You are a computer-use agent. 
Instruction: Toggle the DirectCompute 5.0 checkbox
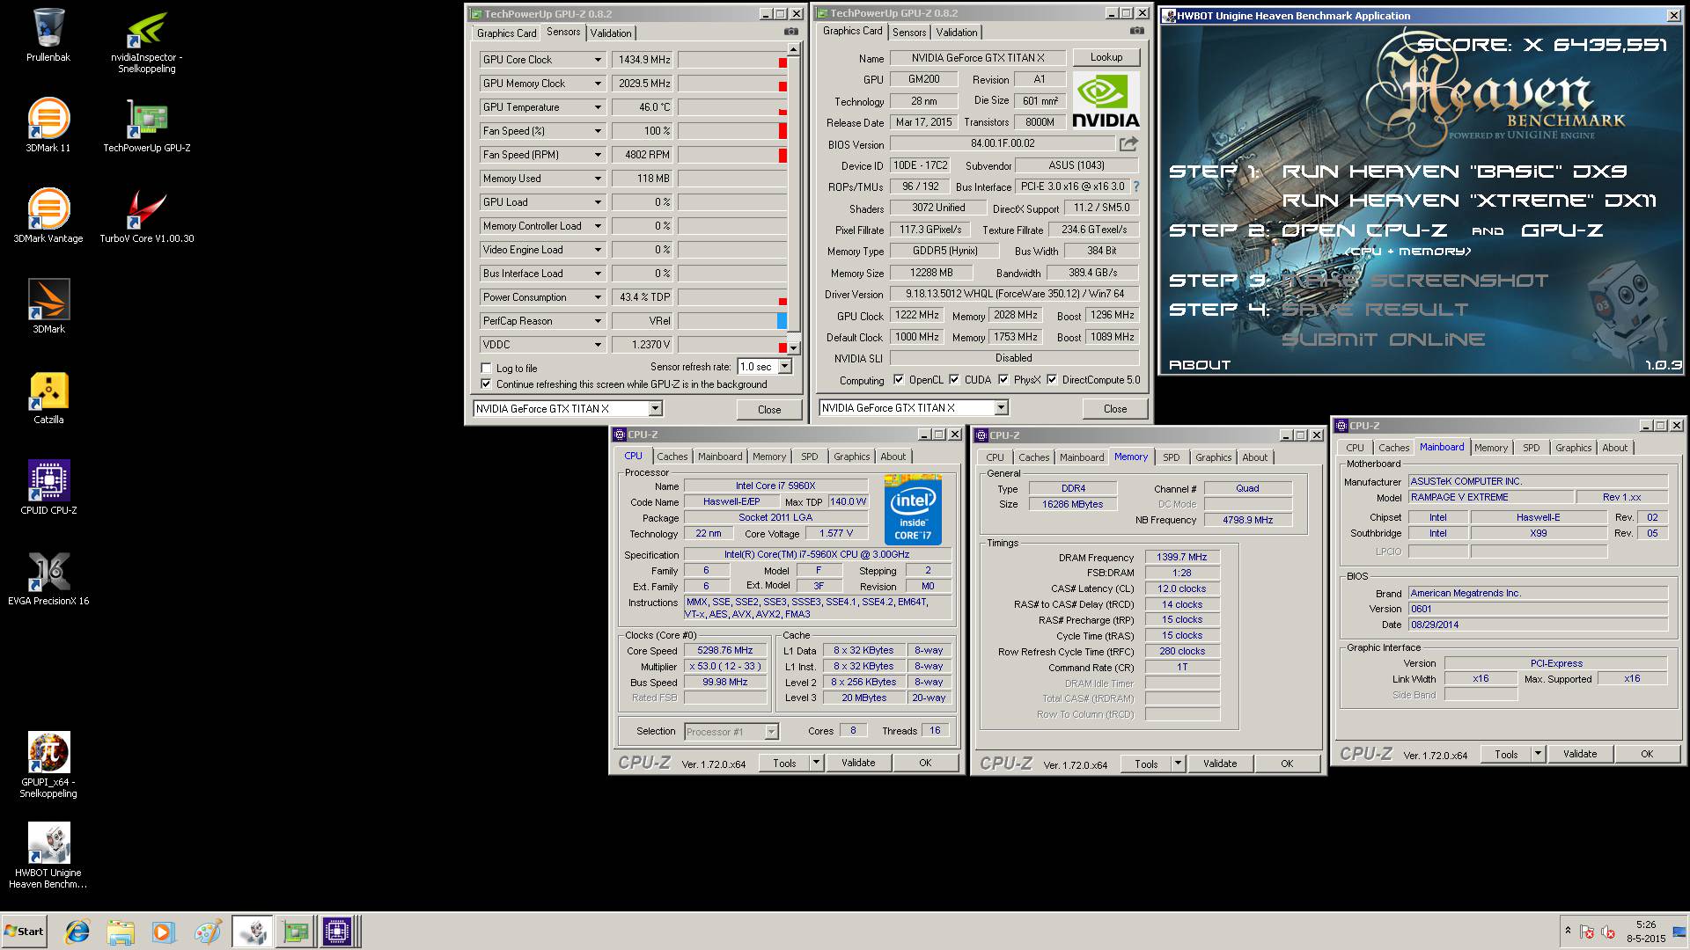[x=1052, y=380]
